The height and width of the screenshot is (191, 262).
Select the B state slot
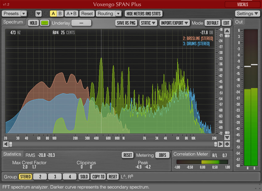(x=60, y=14)
